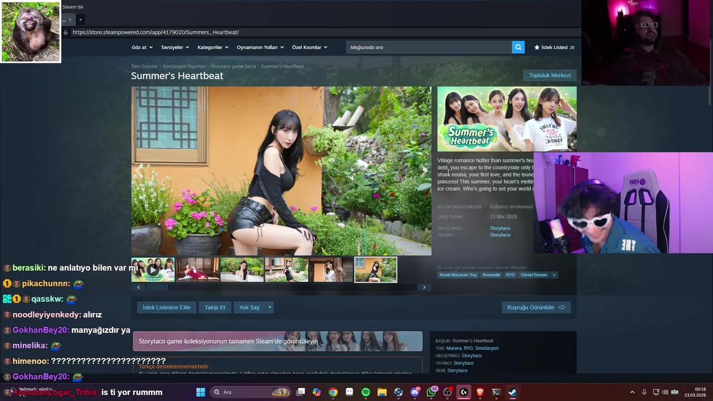The height and width of the screenshot is (401, 713).
Task: Select the 'Görsel Roman' tag
Action: [x=534, y=275]
